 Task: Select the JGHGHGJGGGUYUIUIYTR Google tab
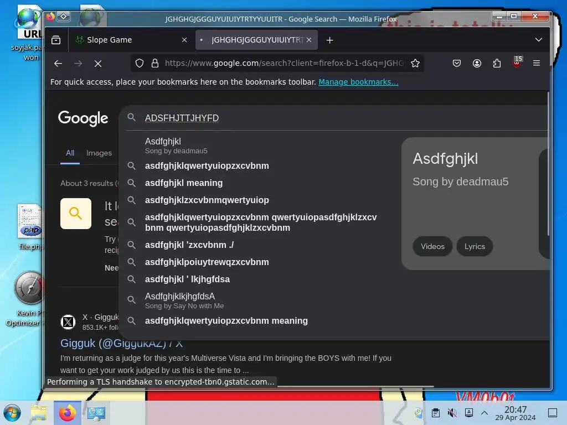(256, 40)
